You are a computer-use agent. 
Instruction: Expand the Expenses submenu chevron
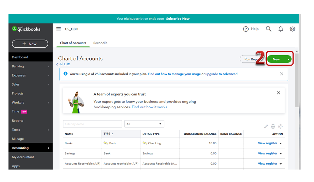48,75
